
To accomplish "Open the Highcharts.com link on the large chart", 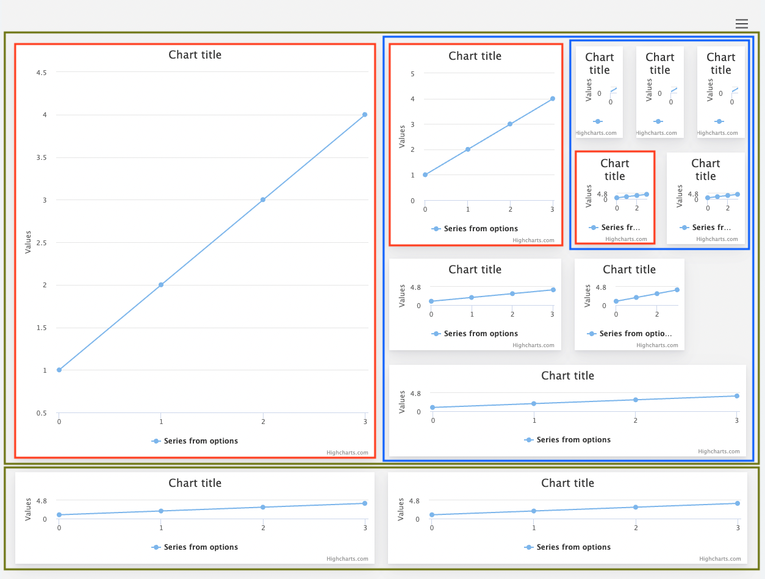I will tap(348, 453).
